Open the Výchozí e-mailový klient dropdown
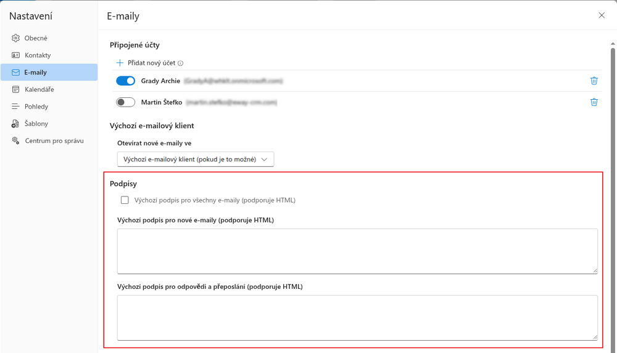 pos(196,159)
